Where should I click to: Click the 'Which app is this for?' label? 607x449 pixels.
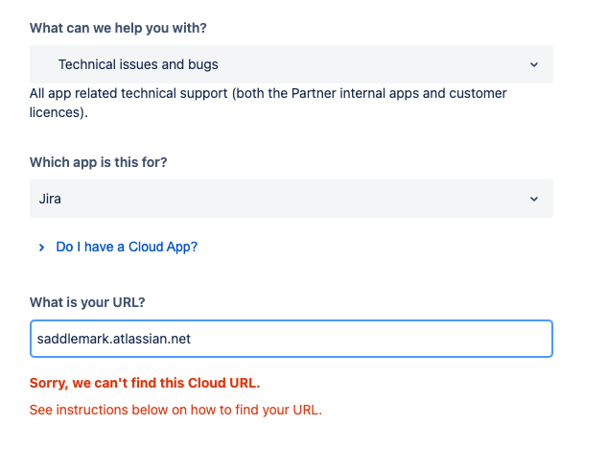(x=99, y=162)
